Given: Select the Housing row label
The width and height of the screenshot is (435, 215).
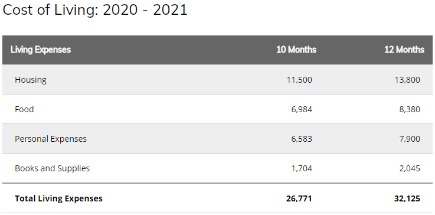Looking at the screenshot, I should pos(31,80).
